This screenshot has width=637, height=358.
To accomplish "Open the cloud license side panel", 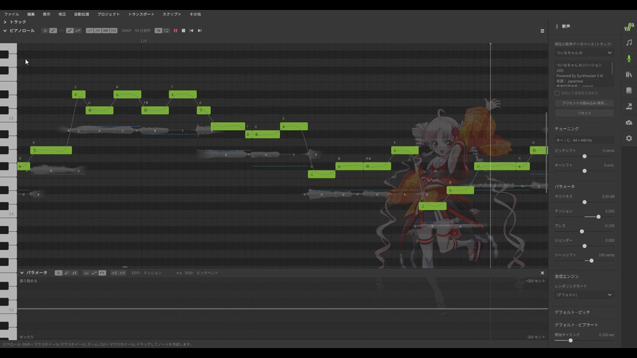I will click(629, 122).
